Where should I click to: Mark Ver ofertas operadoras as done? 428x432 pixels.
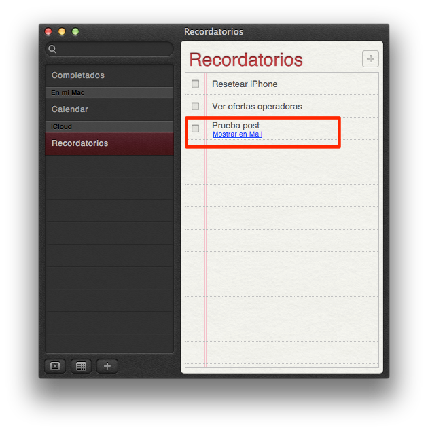(195, 106)
